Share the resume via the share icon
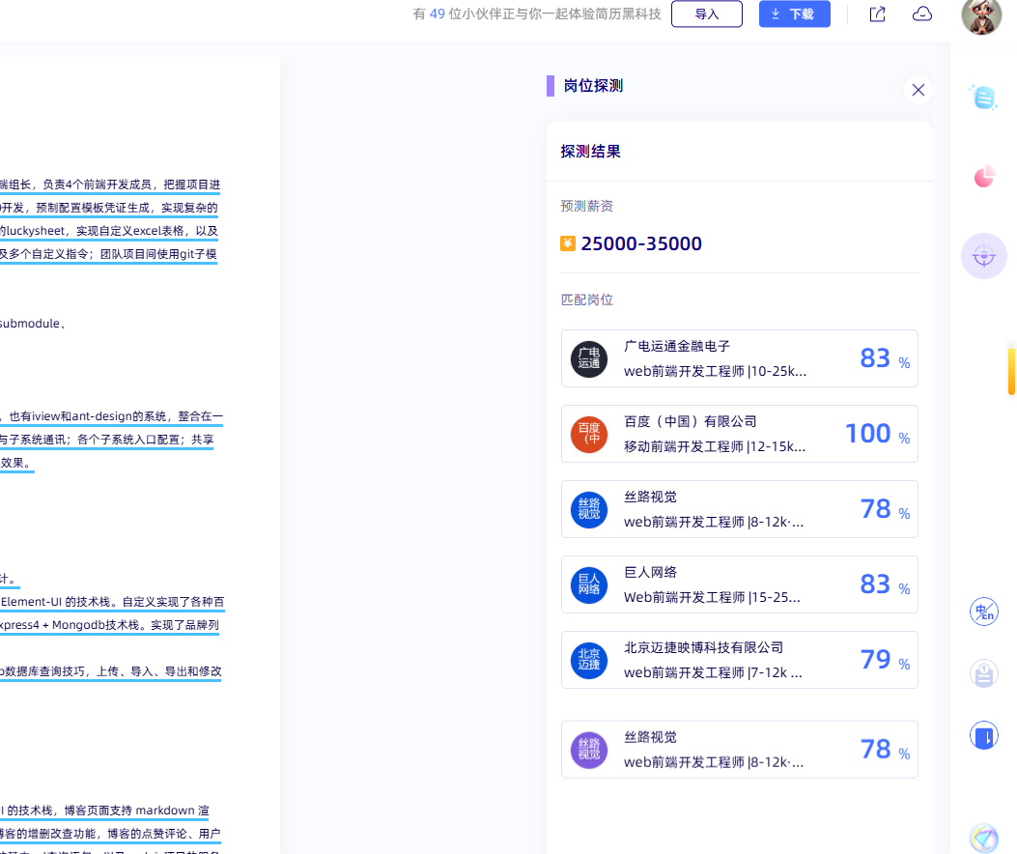The height and width of the screenshot is (854, 1017). 876,14
